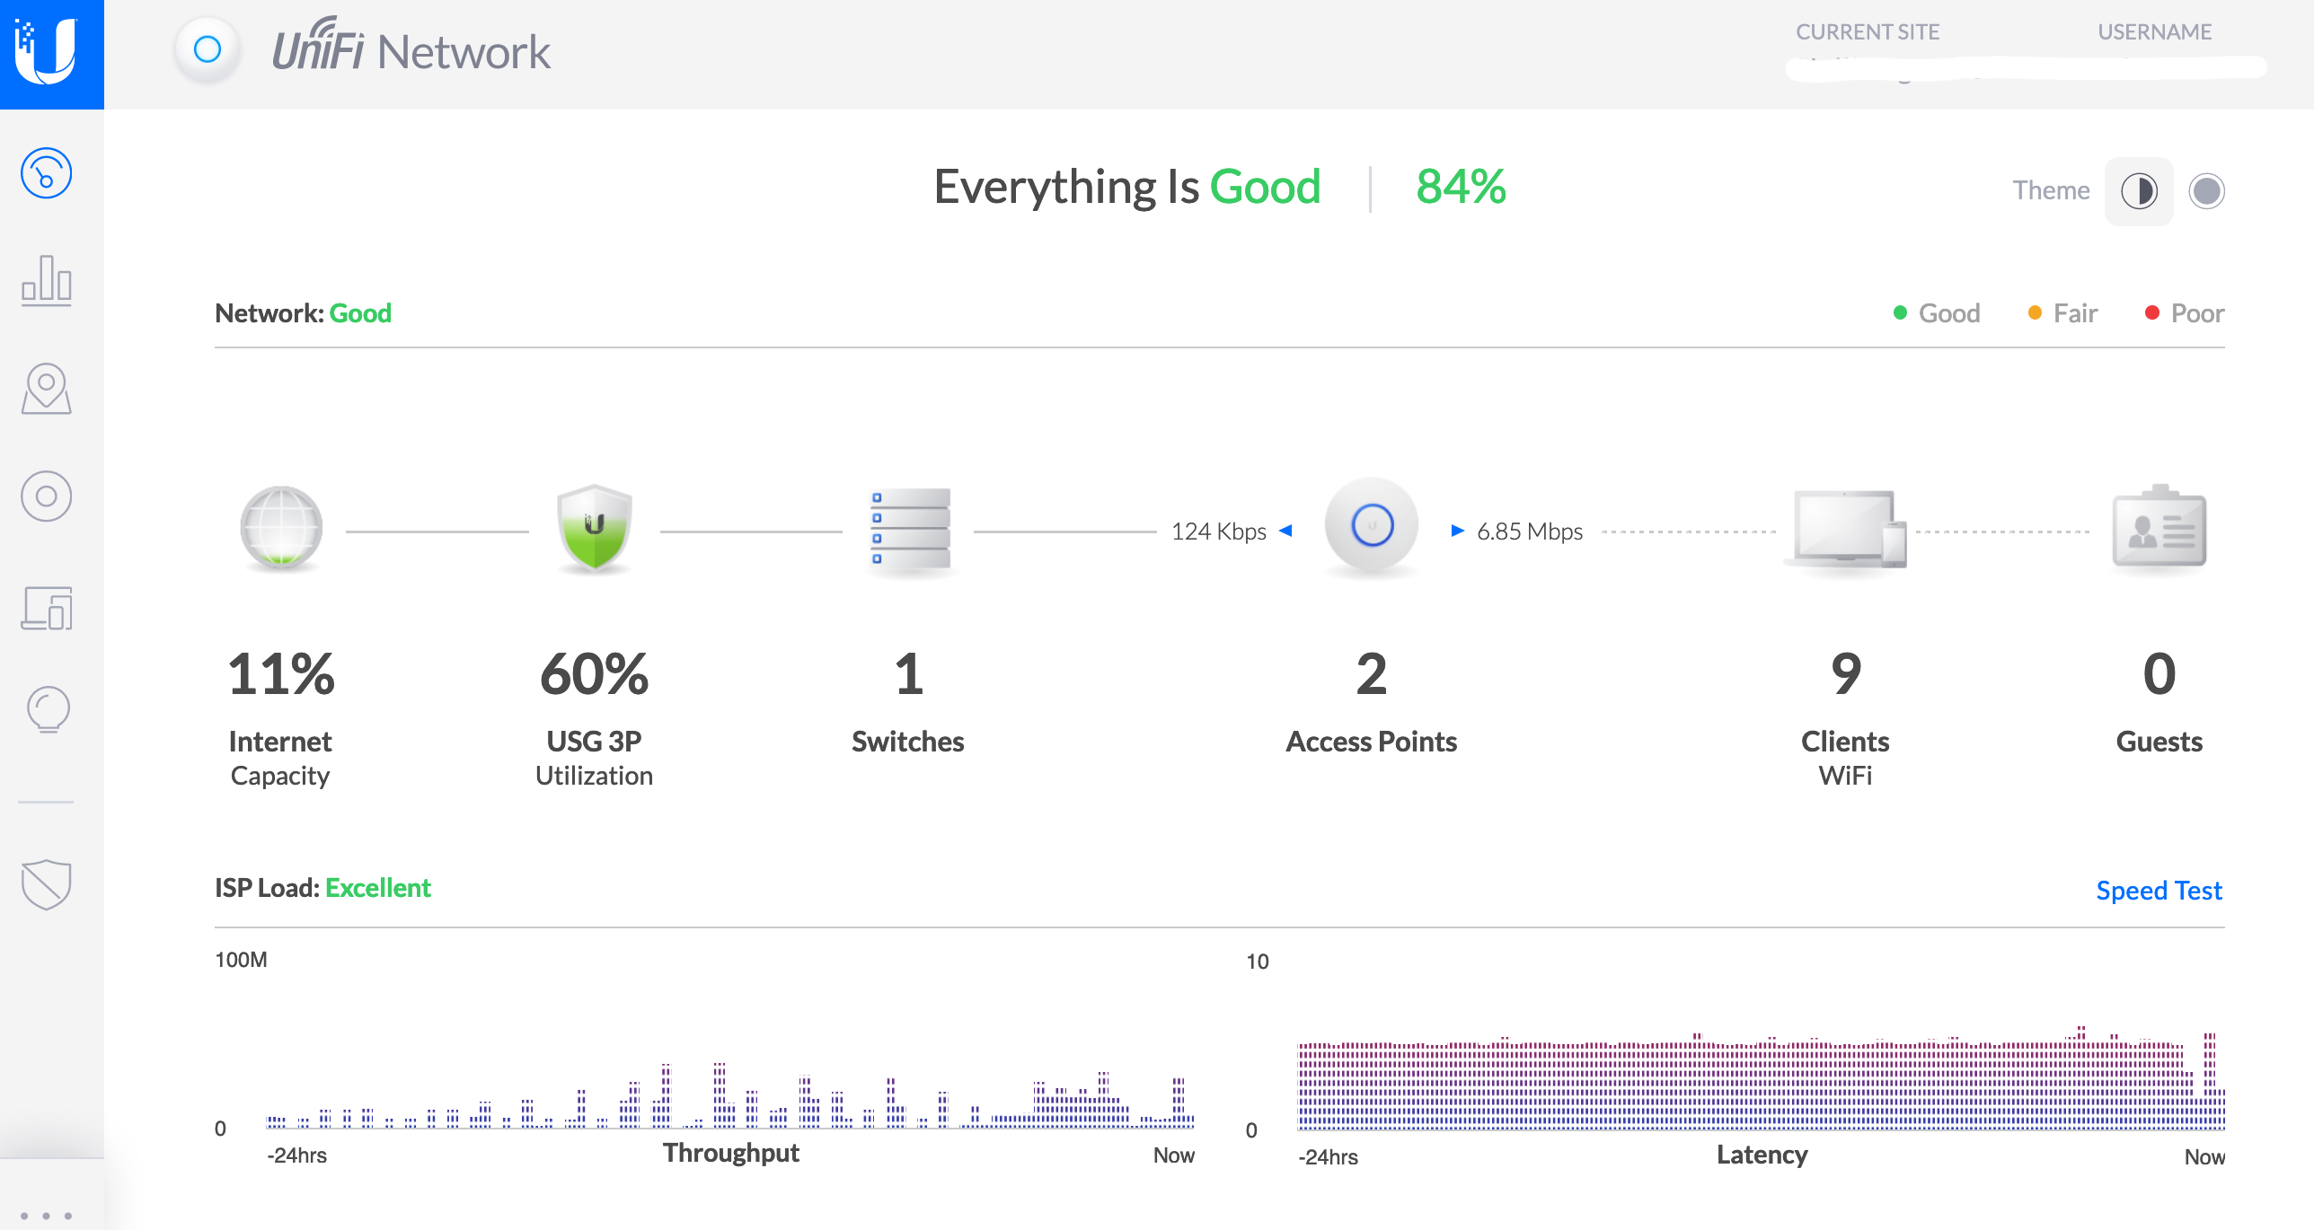Screen dimensions: 2314x1230
Task: Open the Clients laptop-phone sidebar icon
Action: [x=46, y=608]
